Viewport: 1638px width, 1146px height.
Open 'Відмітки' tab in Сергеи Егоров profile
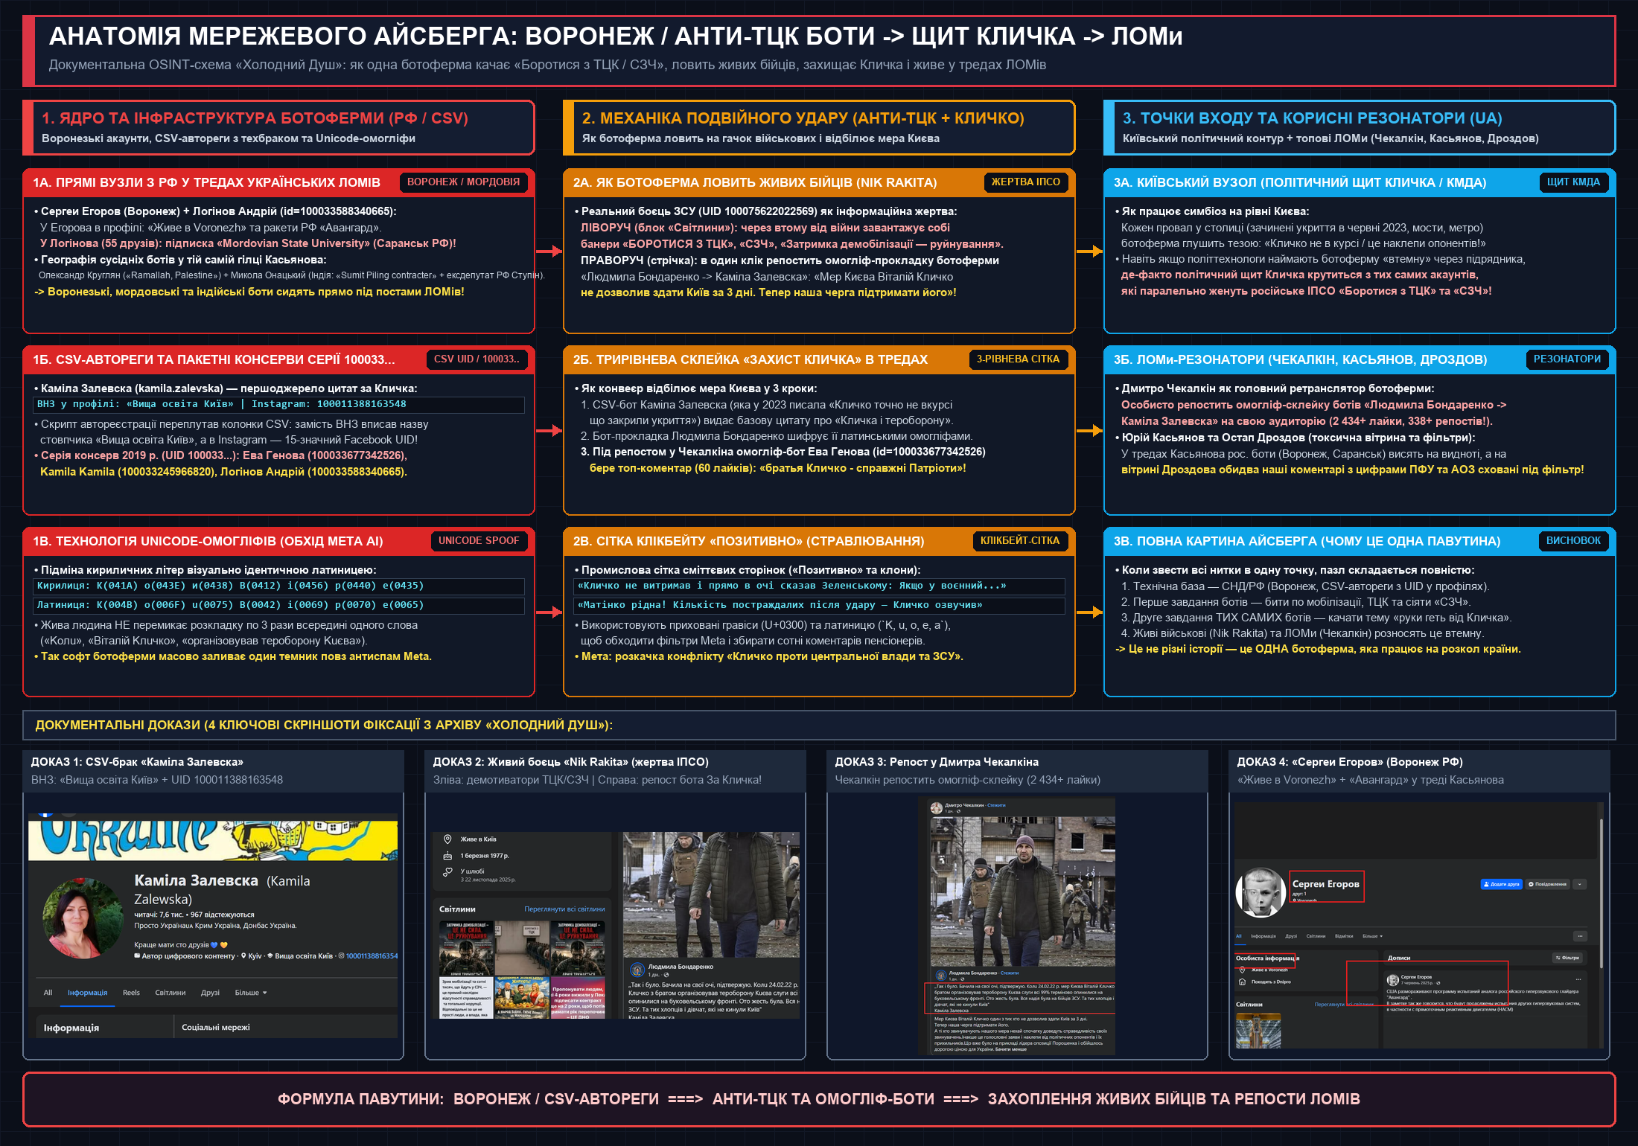[x=1344, y=936]
